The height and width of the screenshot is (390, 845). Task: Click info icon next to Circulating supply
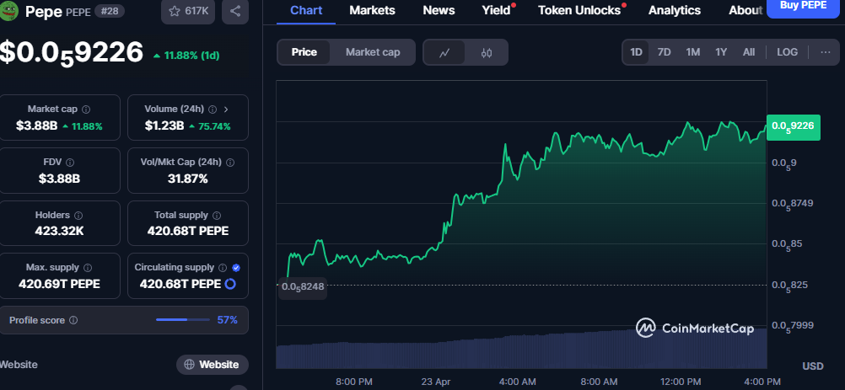coord(223,267)
